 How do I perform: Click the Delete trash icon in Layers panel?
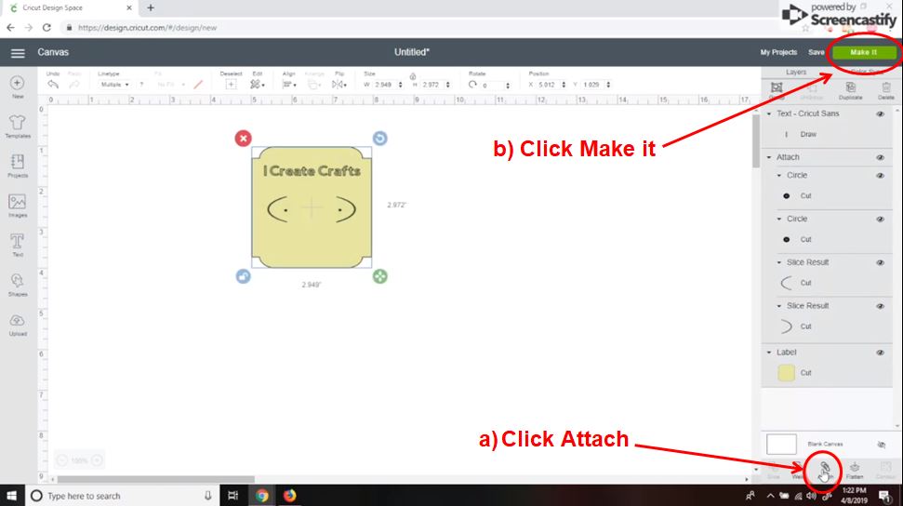click(885, 87)
